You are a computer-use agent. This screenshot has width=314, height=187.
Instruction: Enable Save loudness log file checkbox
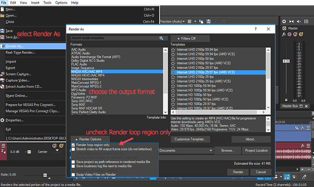pyautogui.click(x=73, y=166)
